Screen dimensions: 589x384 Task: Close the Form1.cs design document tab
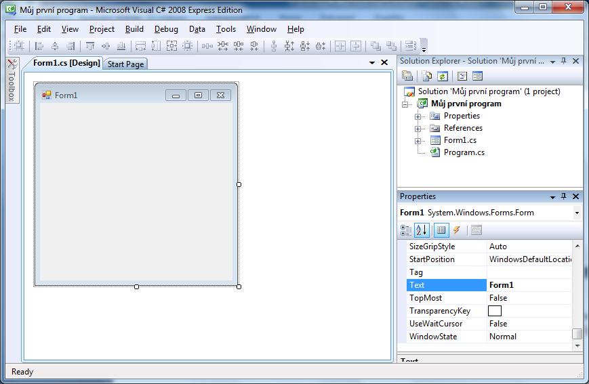point(384,62)
